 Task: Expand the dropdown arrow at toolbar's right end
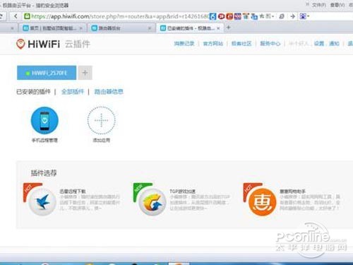point(309,16)
